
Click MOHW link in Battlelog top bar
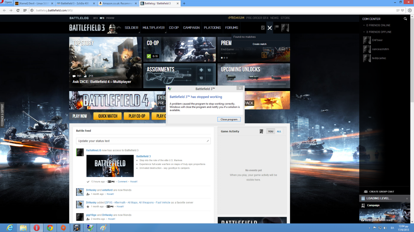110,18
